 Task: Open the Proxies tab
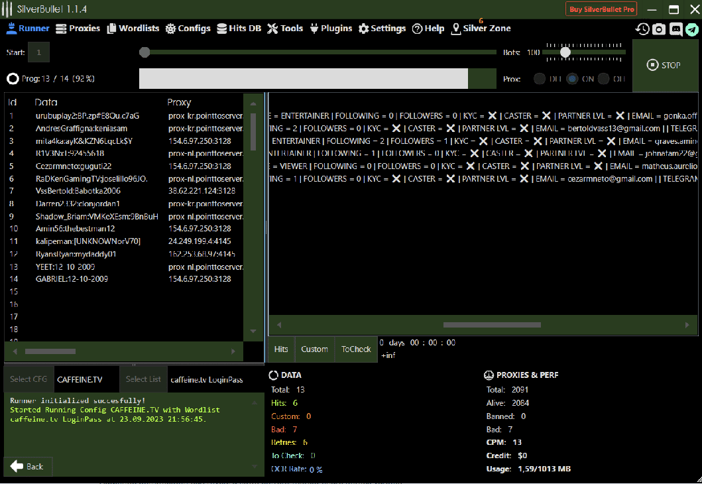[78, 29]
